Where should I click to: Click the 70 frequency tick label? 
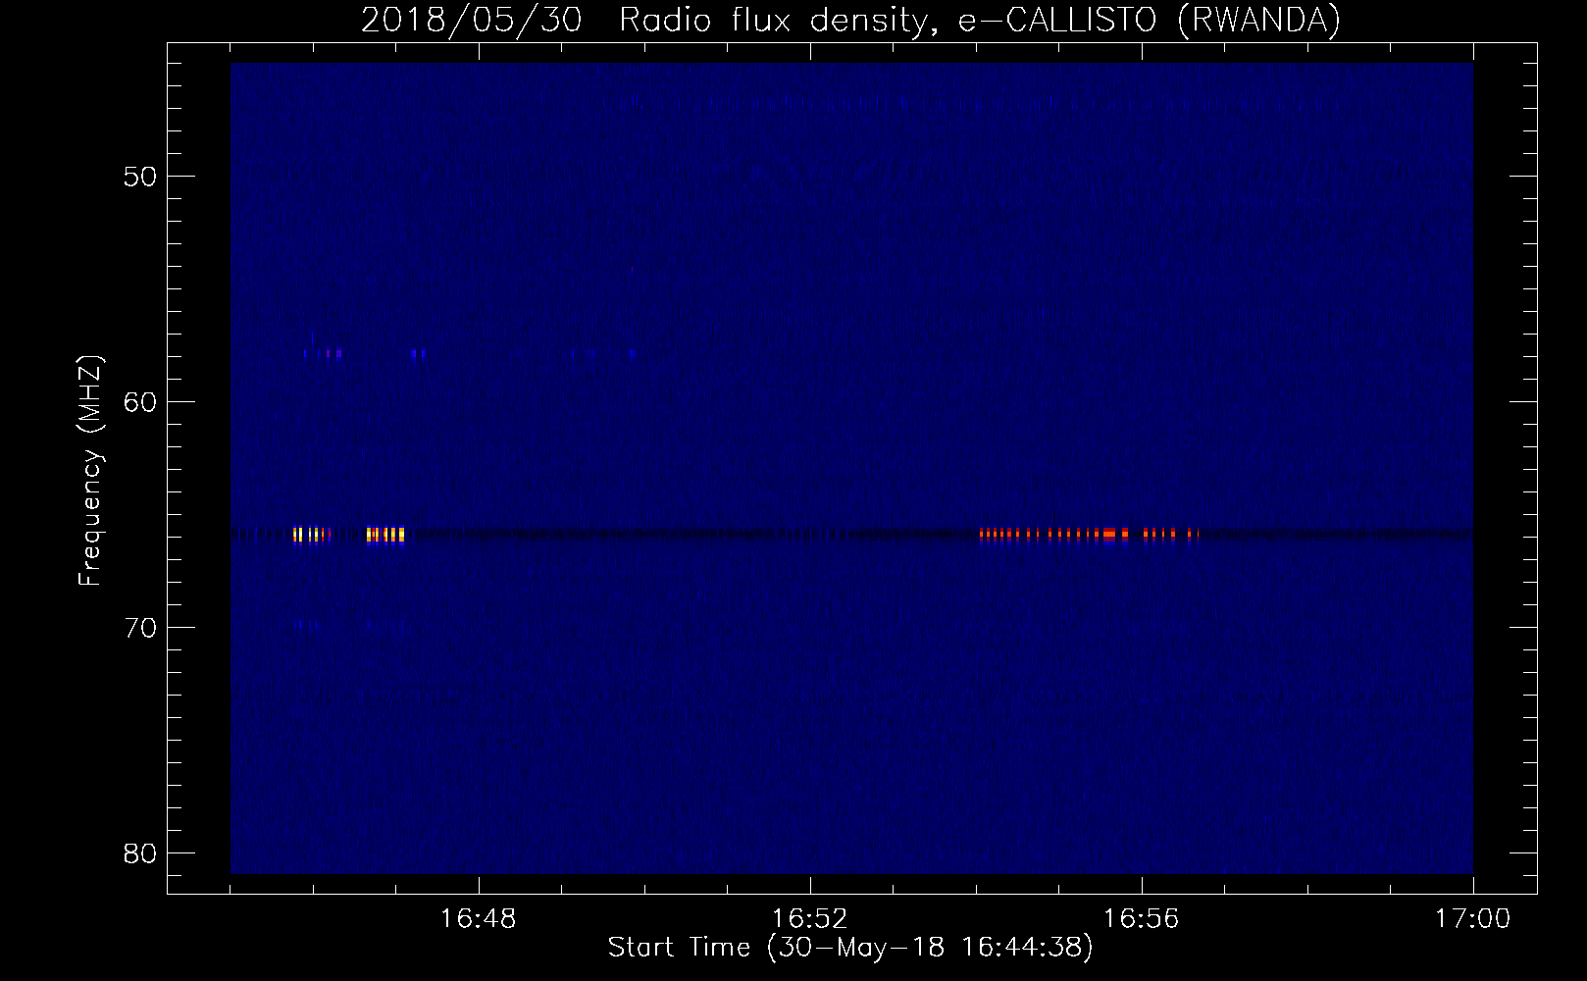[139, 628]
